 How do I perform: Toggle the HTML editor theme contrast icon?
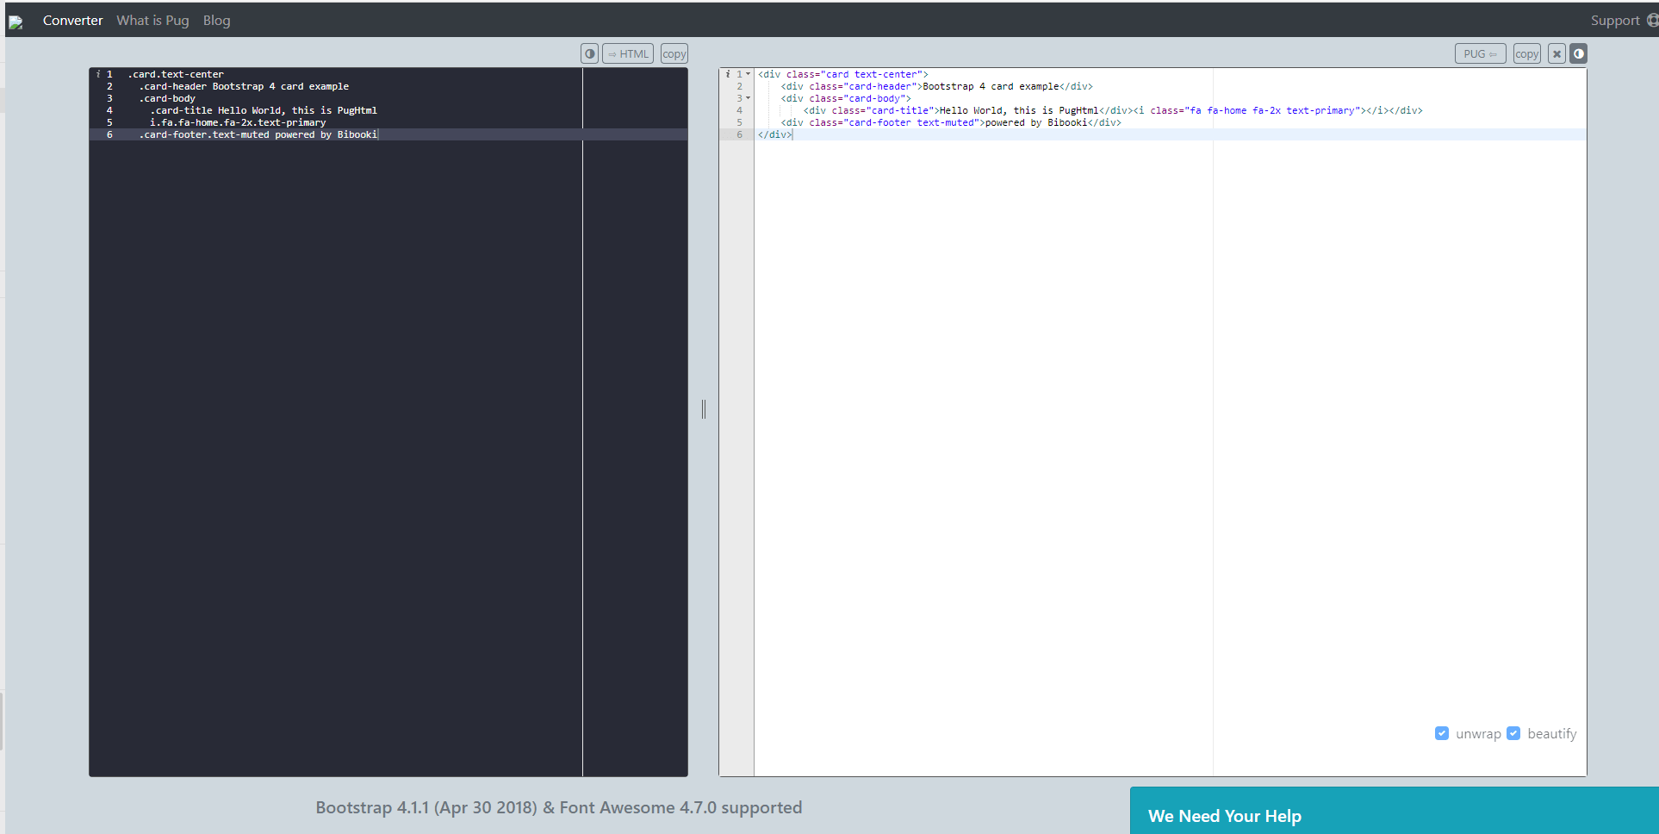[x=1578, y=54]
